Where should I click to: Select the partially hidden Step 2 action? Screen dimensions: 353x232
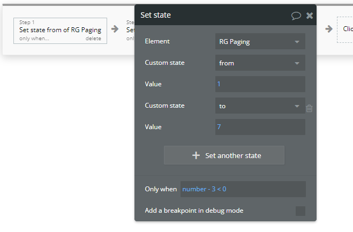[x=130, y=31]
